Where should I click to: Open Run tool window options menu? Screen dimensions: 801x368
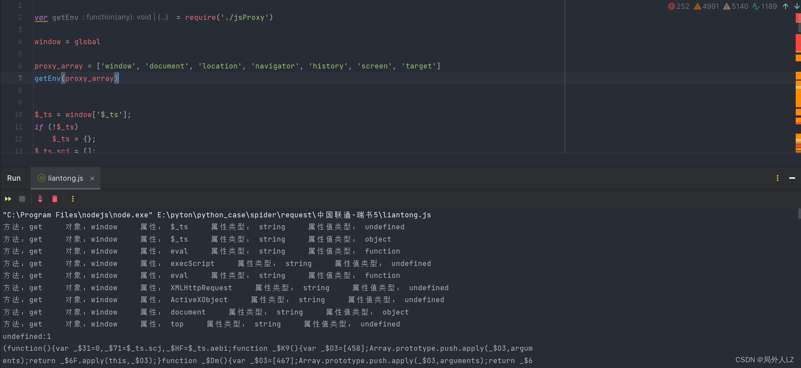coord(778,178)
